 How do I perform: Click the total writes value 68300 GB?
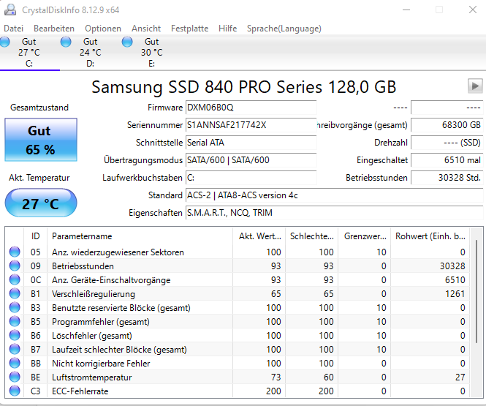point(447,125)
